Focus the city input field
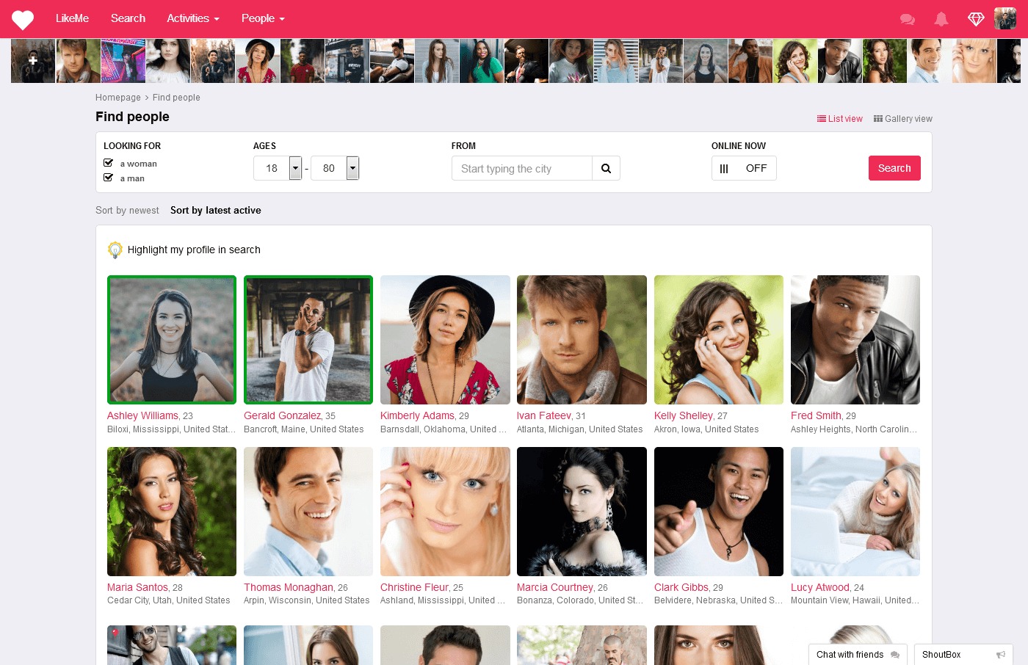This screenshot has width=1028, height=665. tap(522, 168)
